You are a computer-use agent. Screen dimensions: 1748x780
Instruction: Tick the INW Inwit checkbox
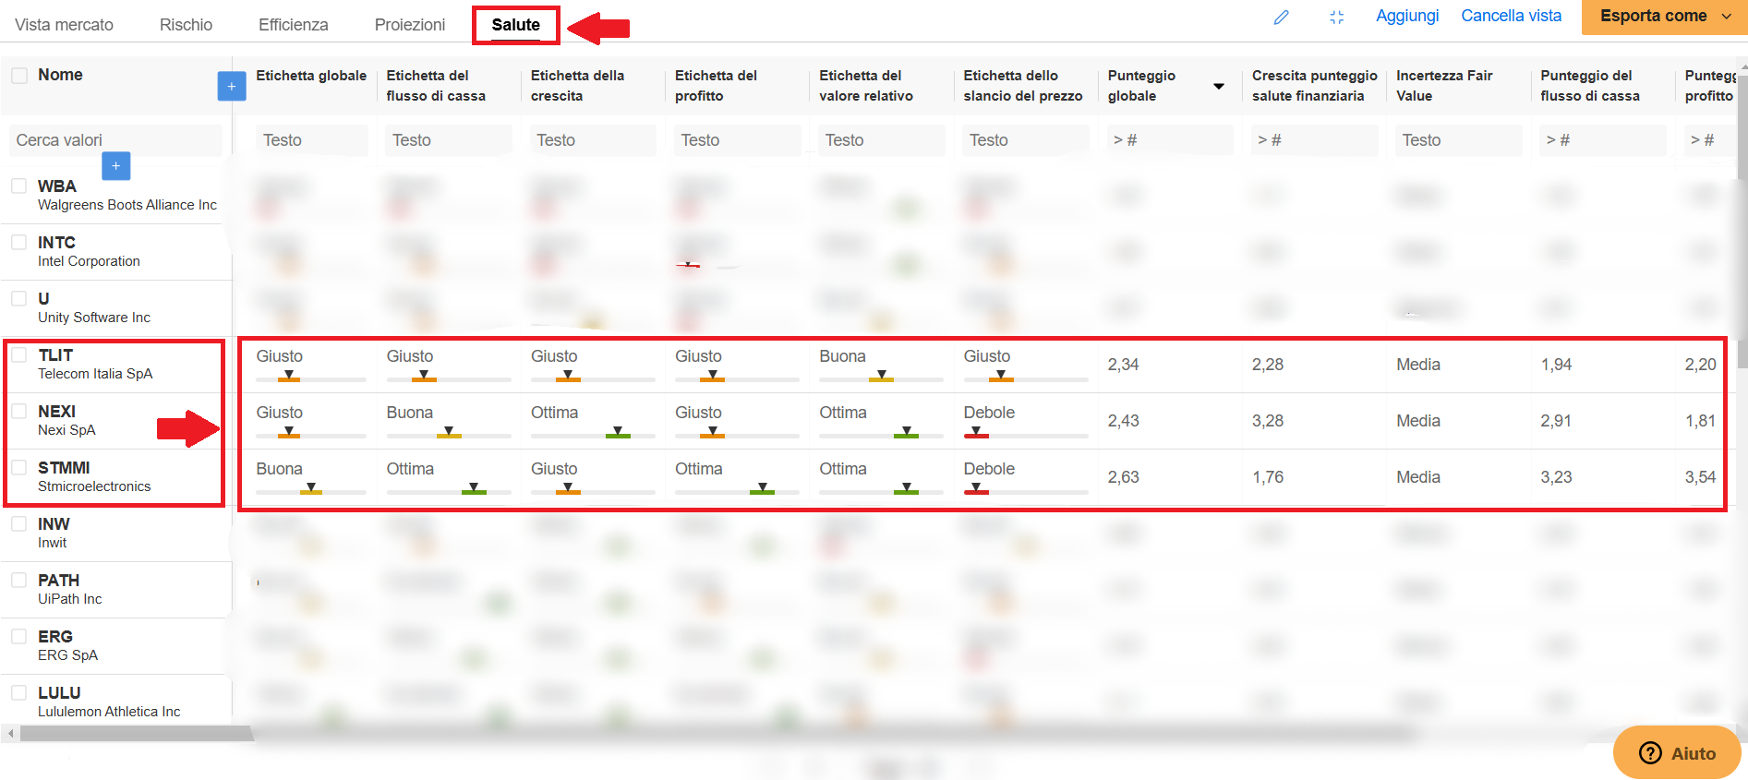pos(18,523)
